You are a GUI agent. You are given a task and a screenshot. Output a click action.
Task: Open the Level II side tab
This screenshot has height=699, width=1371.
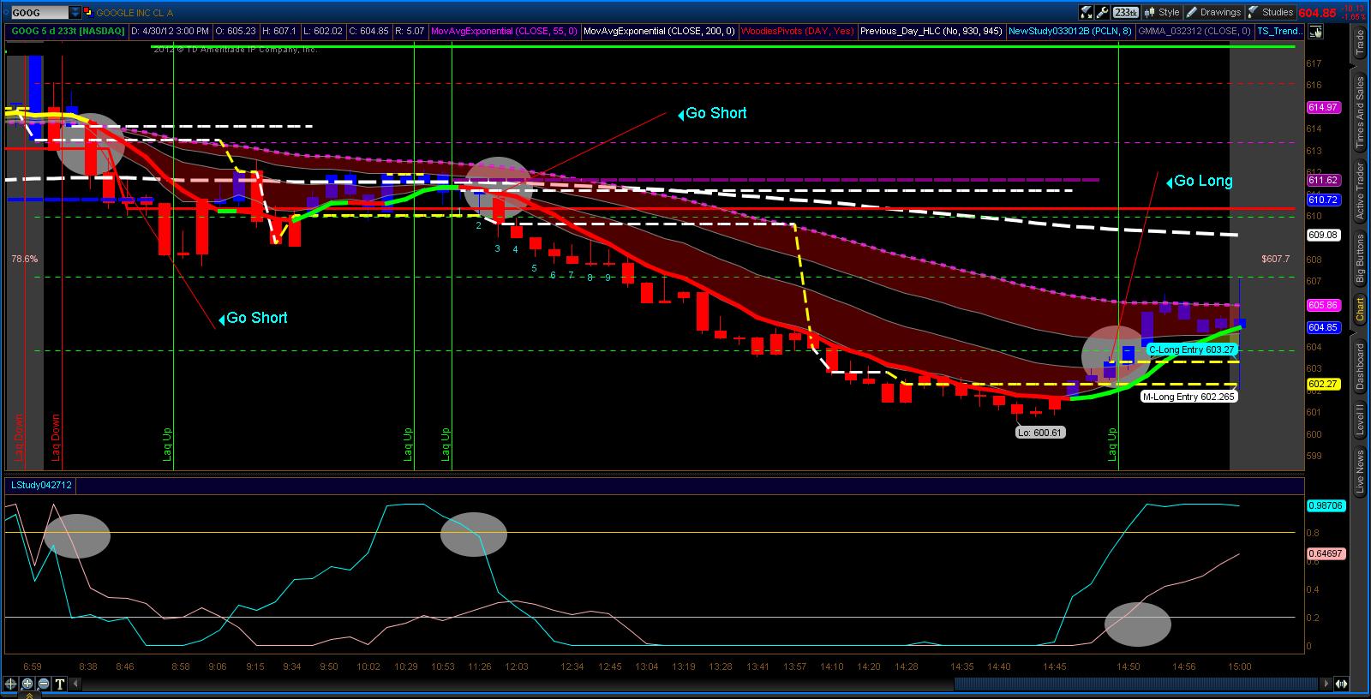pyautogui.click(x=1361, y=419)
